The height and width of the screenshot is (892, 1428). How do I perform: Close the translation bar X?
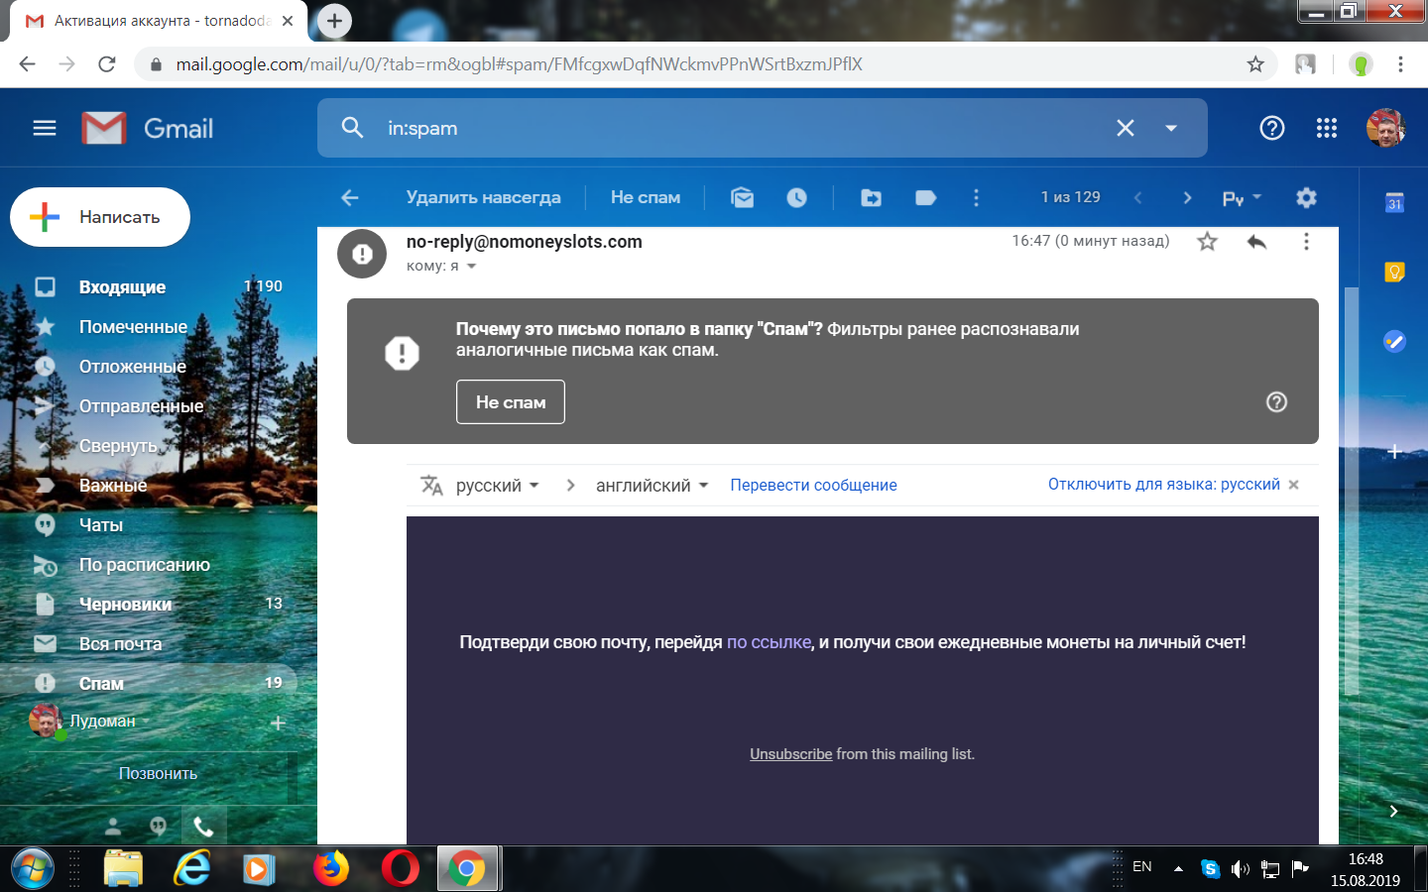1293,485
